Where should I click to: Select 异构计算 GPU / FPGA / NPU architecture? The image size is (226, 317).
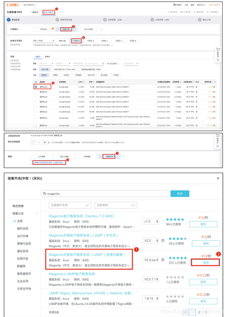tap(65, 69)
